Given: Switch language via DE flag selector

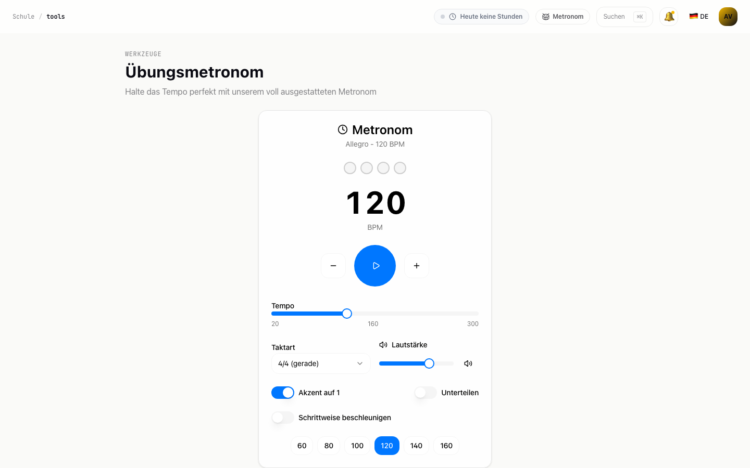Looking at the screenshot, I should (698, 17).
